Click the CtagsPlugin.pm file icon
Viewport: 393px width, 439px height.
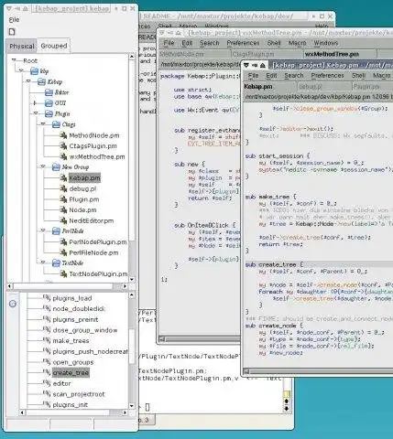63,146
